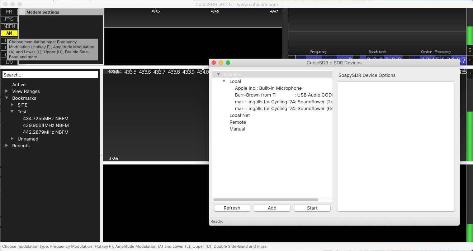Select I/Q raw output mode
The image size is (473, 251).
(x=9, y=62)
